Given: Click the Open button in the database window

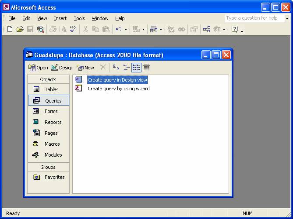Looking at the screenshot, I should coord(38,68).
